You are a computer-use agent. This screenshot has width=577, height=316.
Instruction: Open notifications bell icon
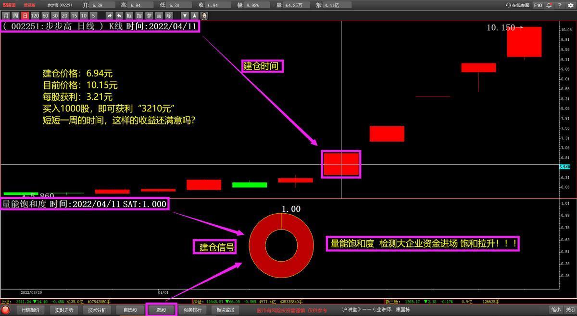tap(549, 5)
